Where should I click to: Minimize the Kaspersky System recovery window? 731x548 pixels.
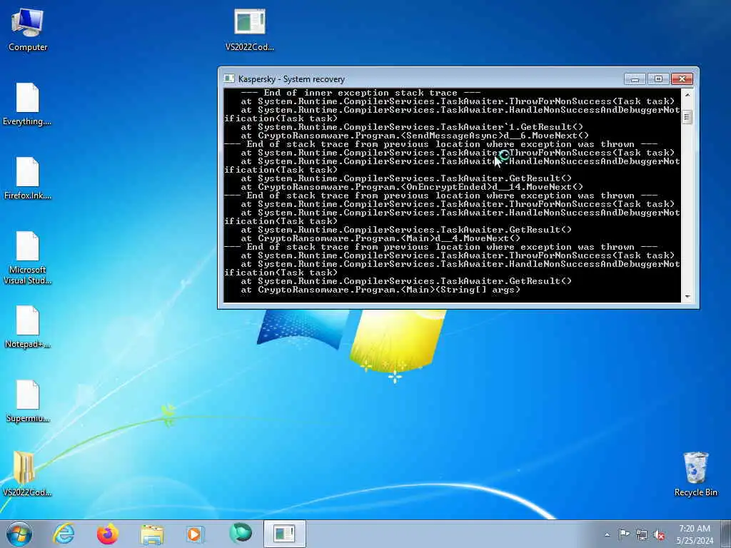click(x=635, y=79)
